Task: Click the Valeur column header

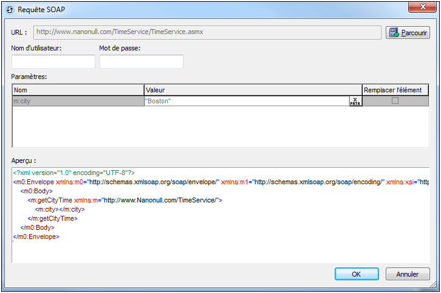Action: pos(253,90)
